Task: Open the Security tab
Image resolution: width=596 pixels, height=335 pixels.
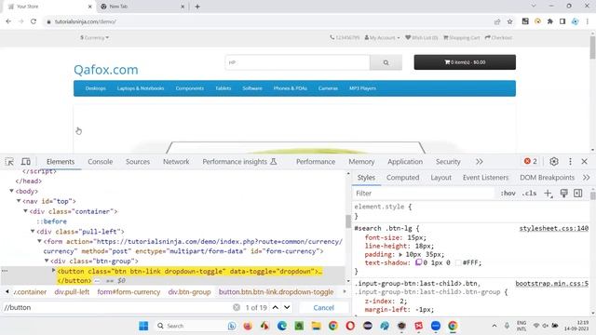Action: [x=448, y=161]
